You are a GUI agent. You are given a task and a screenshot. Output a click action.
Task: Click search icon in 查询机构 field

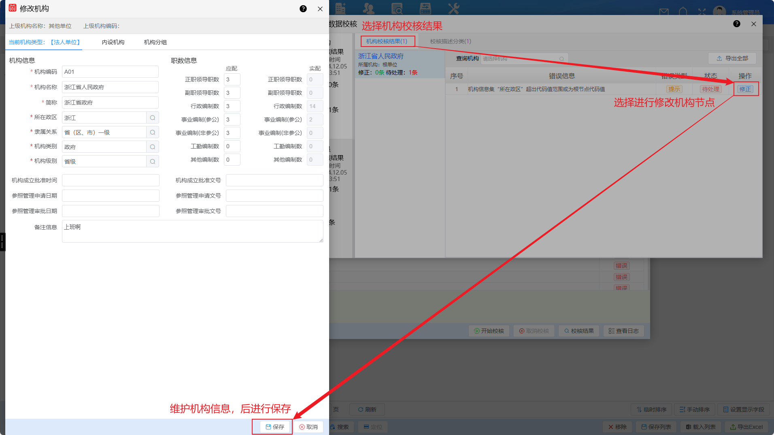click(561, 59)
